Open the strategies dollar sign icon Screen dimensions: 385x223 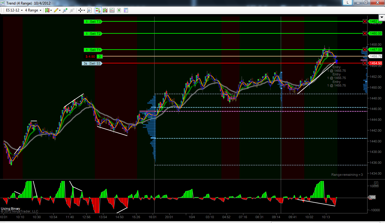point(119,10)
